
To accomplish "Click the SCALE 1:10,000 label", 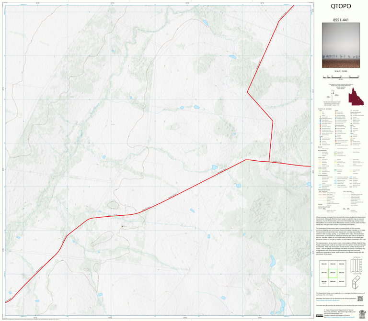I will [x=341, y=71].
